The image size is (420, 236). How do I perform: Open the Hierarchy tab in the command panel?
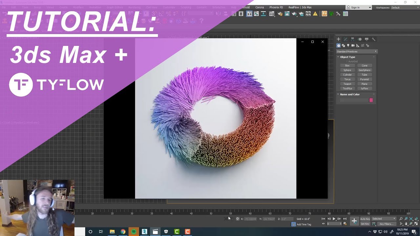click(x=352, y=39)
